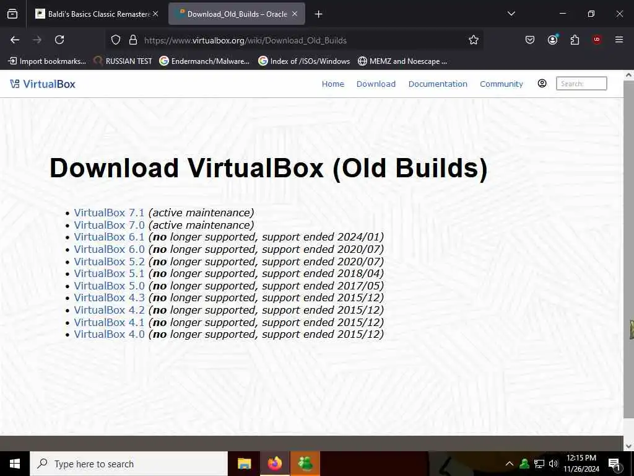This screenshot has height=476, width=634.
Task: Click the user account icon on the VirtualBox site
Action: tap(542, 84)
